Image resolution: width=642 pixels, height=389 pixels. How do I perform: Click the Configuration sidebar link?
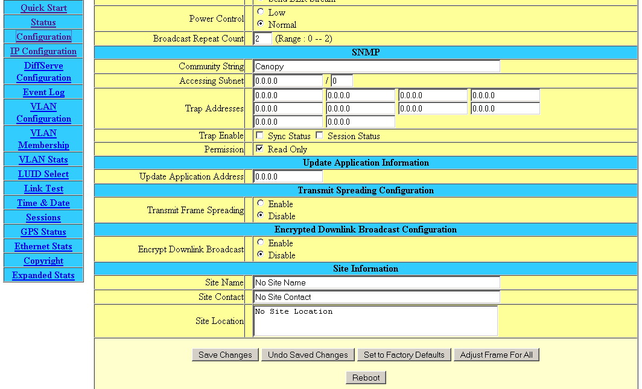point(44,37)
